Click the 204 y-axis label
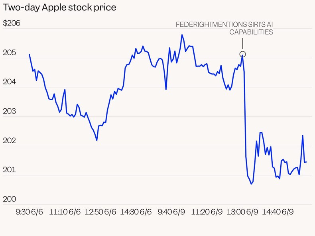The width and height of the screenshot is (315, 236). point(9,82)
